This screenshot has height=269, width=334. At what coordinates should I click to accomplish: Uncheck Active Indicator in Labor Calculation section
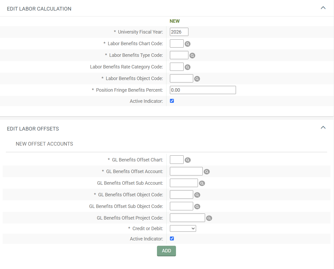pyautogui.click(x=172, y=101)
